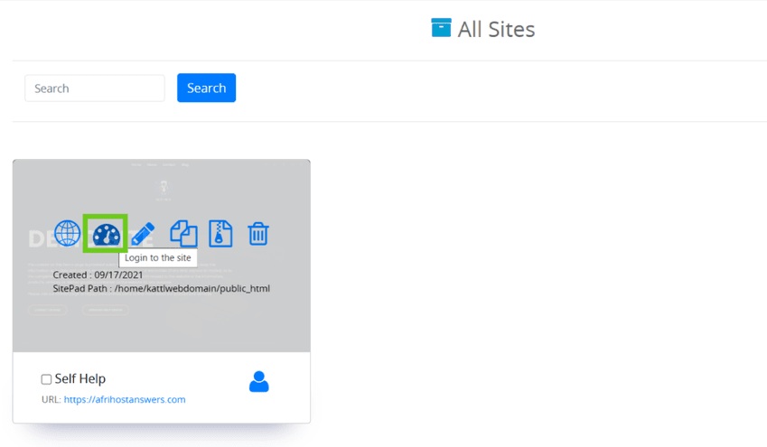Click the pencil edit site icon
Viewport: 767px width, 447px height.
click(x=143, y=233)
